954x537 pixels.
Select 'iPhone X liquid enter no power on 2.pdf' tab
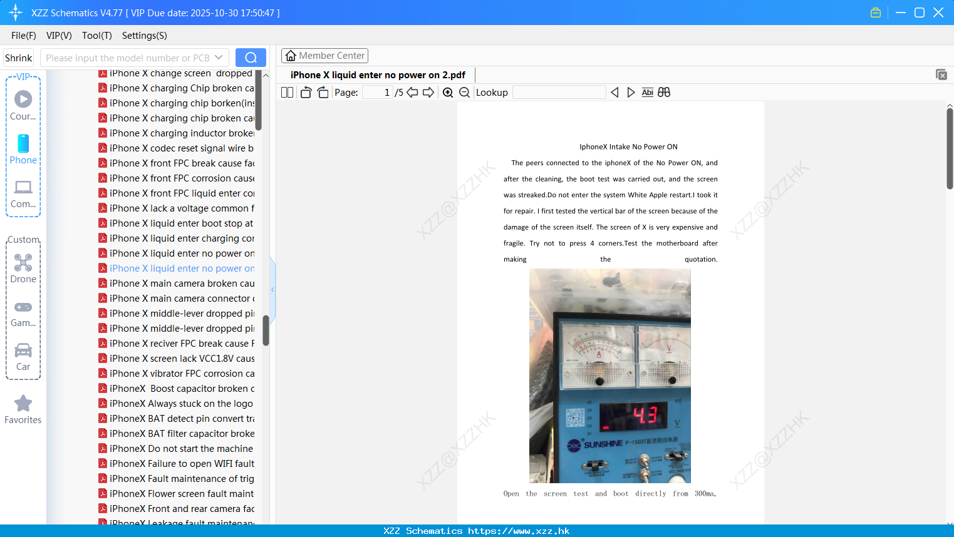click(378, 75)
